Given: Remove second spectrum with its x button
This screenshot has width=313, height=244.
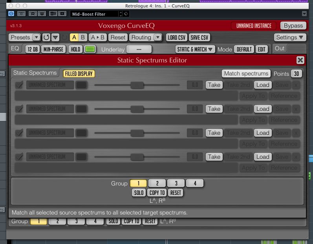Looking at the screenshot, I should click(296, 109).
